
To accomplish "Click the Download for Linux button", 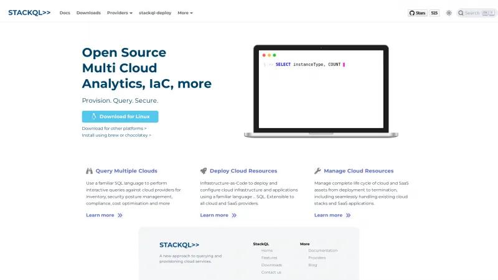I will tap(120, 116).
